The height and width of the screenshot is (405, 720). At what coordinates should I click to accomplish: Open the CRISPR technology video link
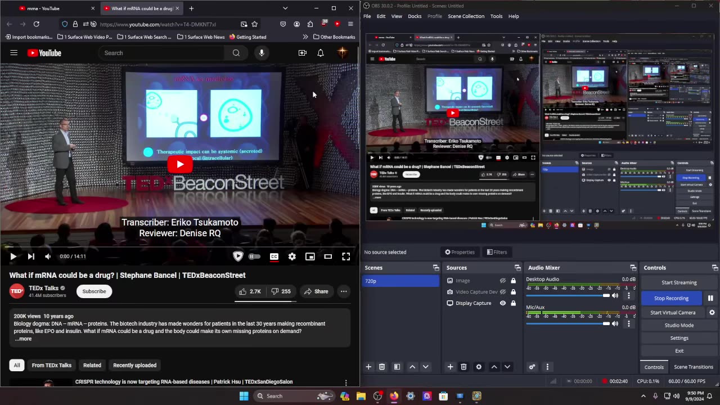coord(184,382)
